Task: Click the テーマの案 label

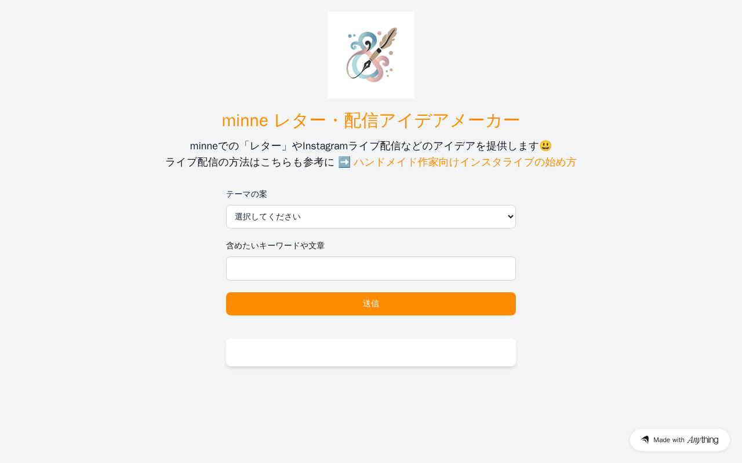Action: 246,194
